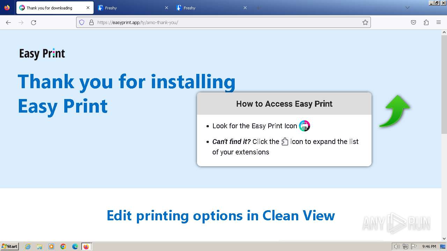Open the Firefox application hamburger menu
Image resolution: width=447 pixels, height=251 pixels.
(x=439, y=22)
